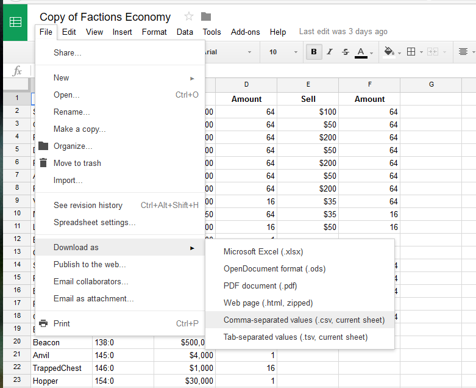
Task: Expand the Download as submenu
Action: pyautogui.click(x=120, y=247)
